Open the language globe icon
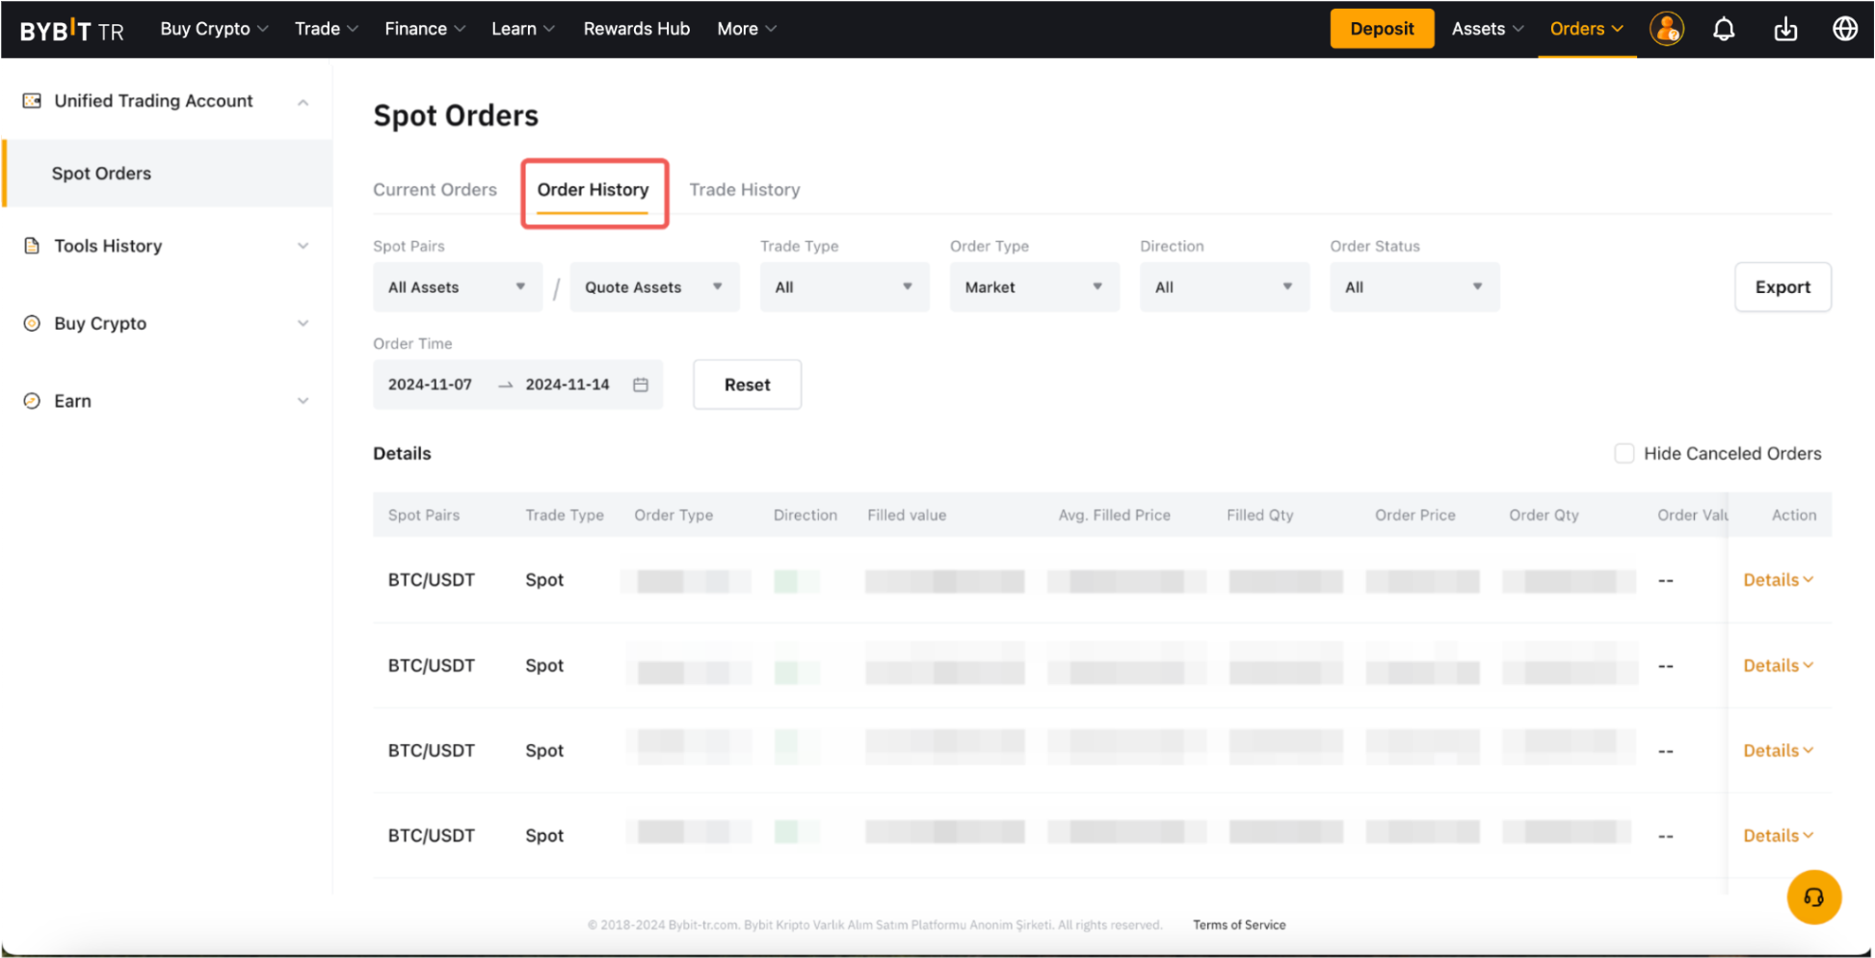Viewport: 1875px width, 958px height. tap(1844, 29)
